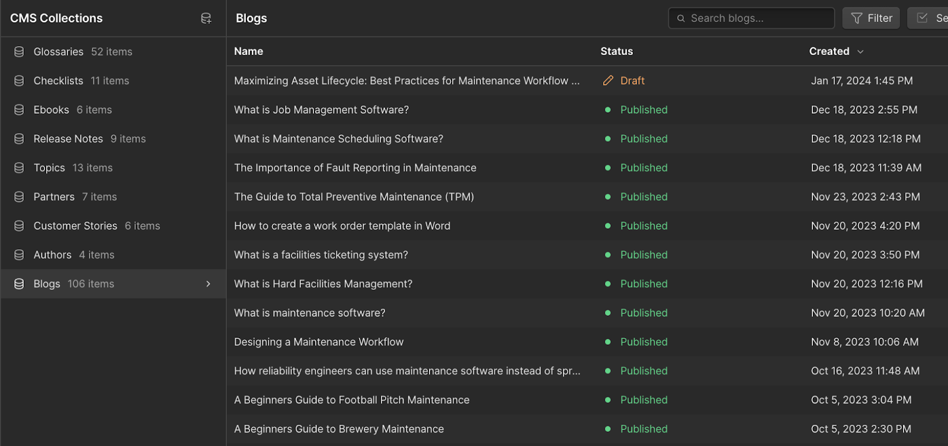This screenshot has width=948, height=446.
Task: Focus the Search blogs input field
Action: tap(758, 18)
